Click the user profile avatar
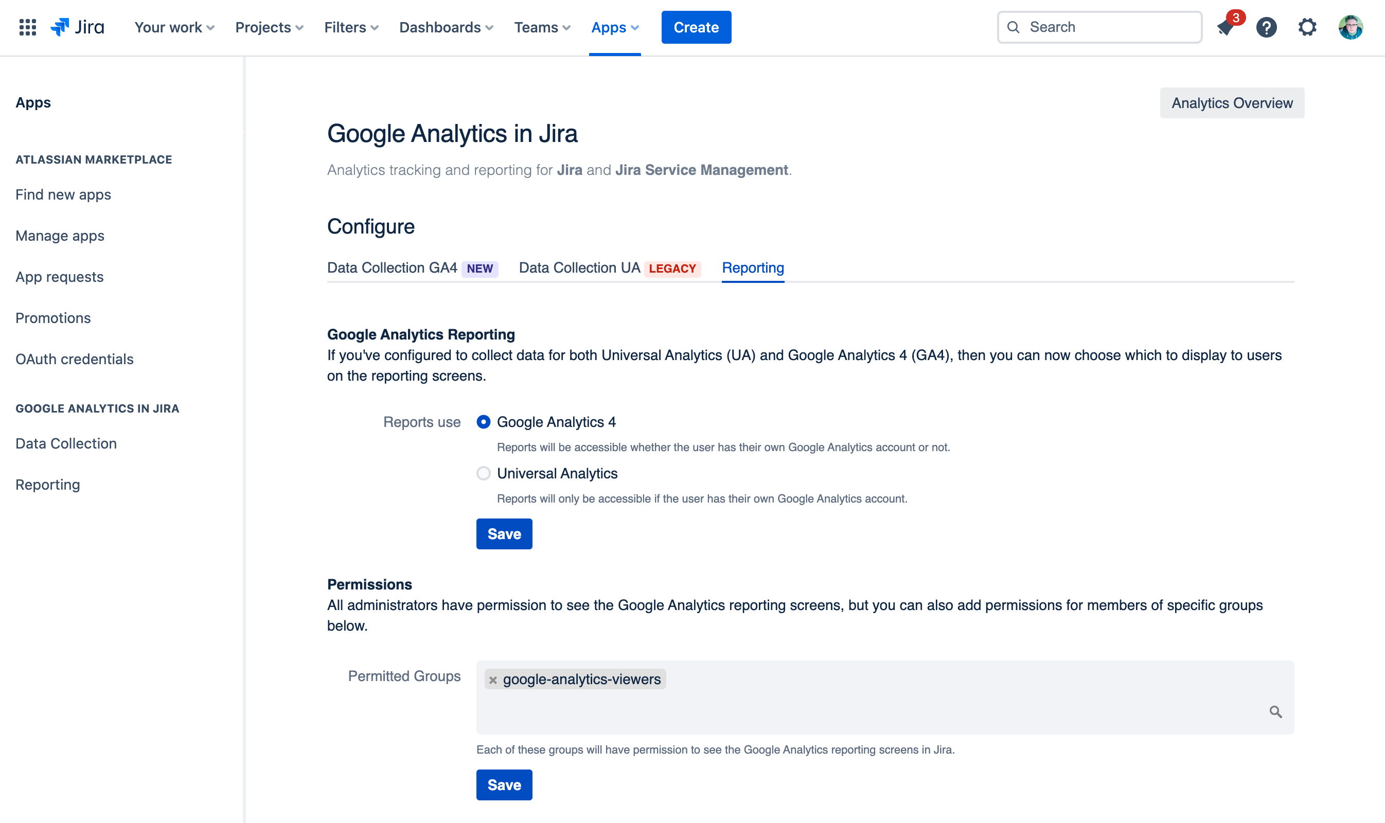This screenshot has width=1385, height=823. tap(1350, 27)
